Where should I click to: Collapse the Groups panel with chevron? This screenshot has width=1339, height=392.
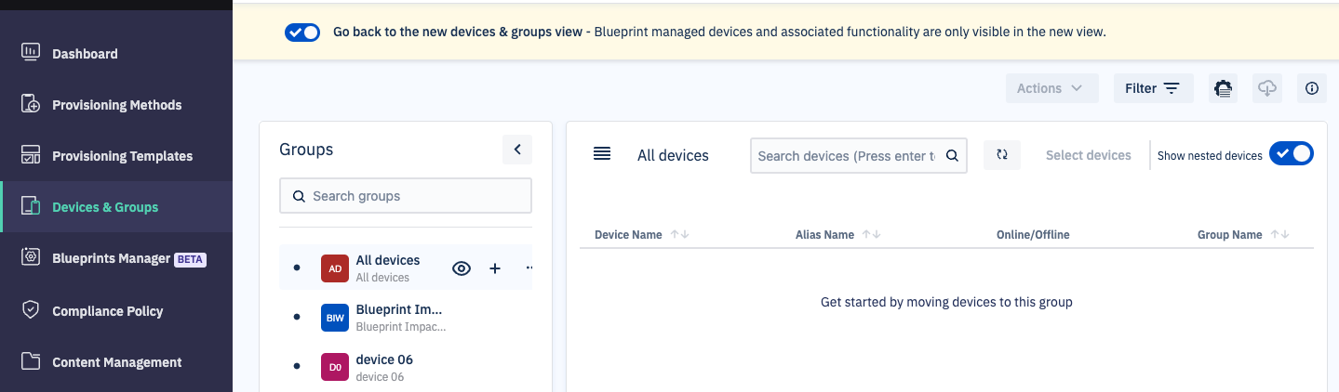pos(517,150)
